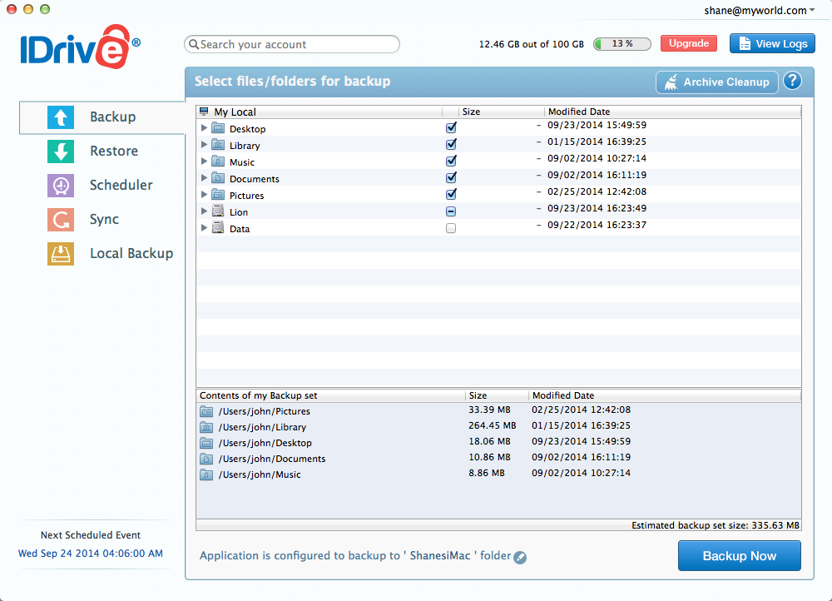Click the Sync refresh icon

click(62, 219)
